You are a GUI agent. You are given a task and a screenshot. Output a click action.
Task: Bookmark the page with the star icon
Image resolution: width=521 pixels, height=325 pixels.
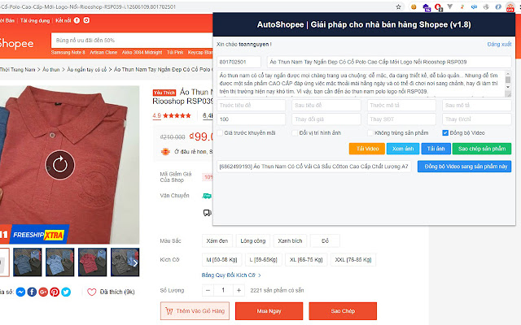[398, 6]
